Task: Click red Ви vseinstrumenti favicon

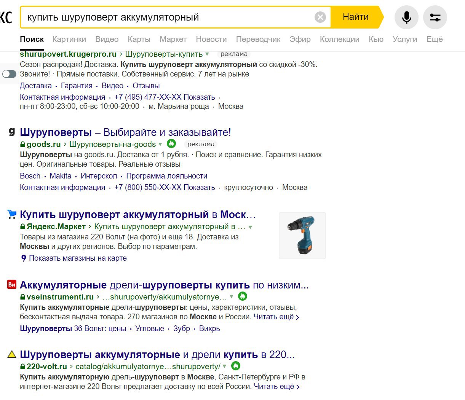Action: pos(12,284)
